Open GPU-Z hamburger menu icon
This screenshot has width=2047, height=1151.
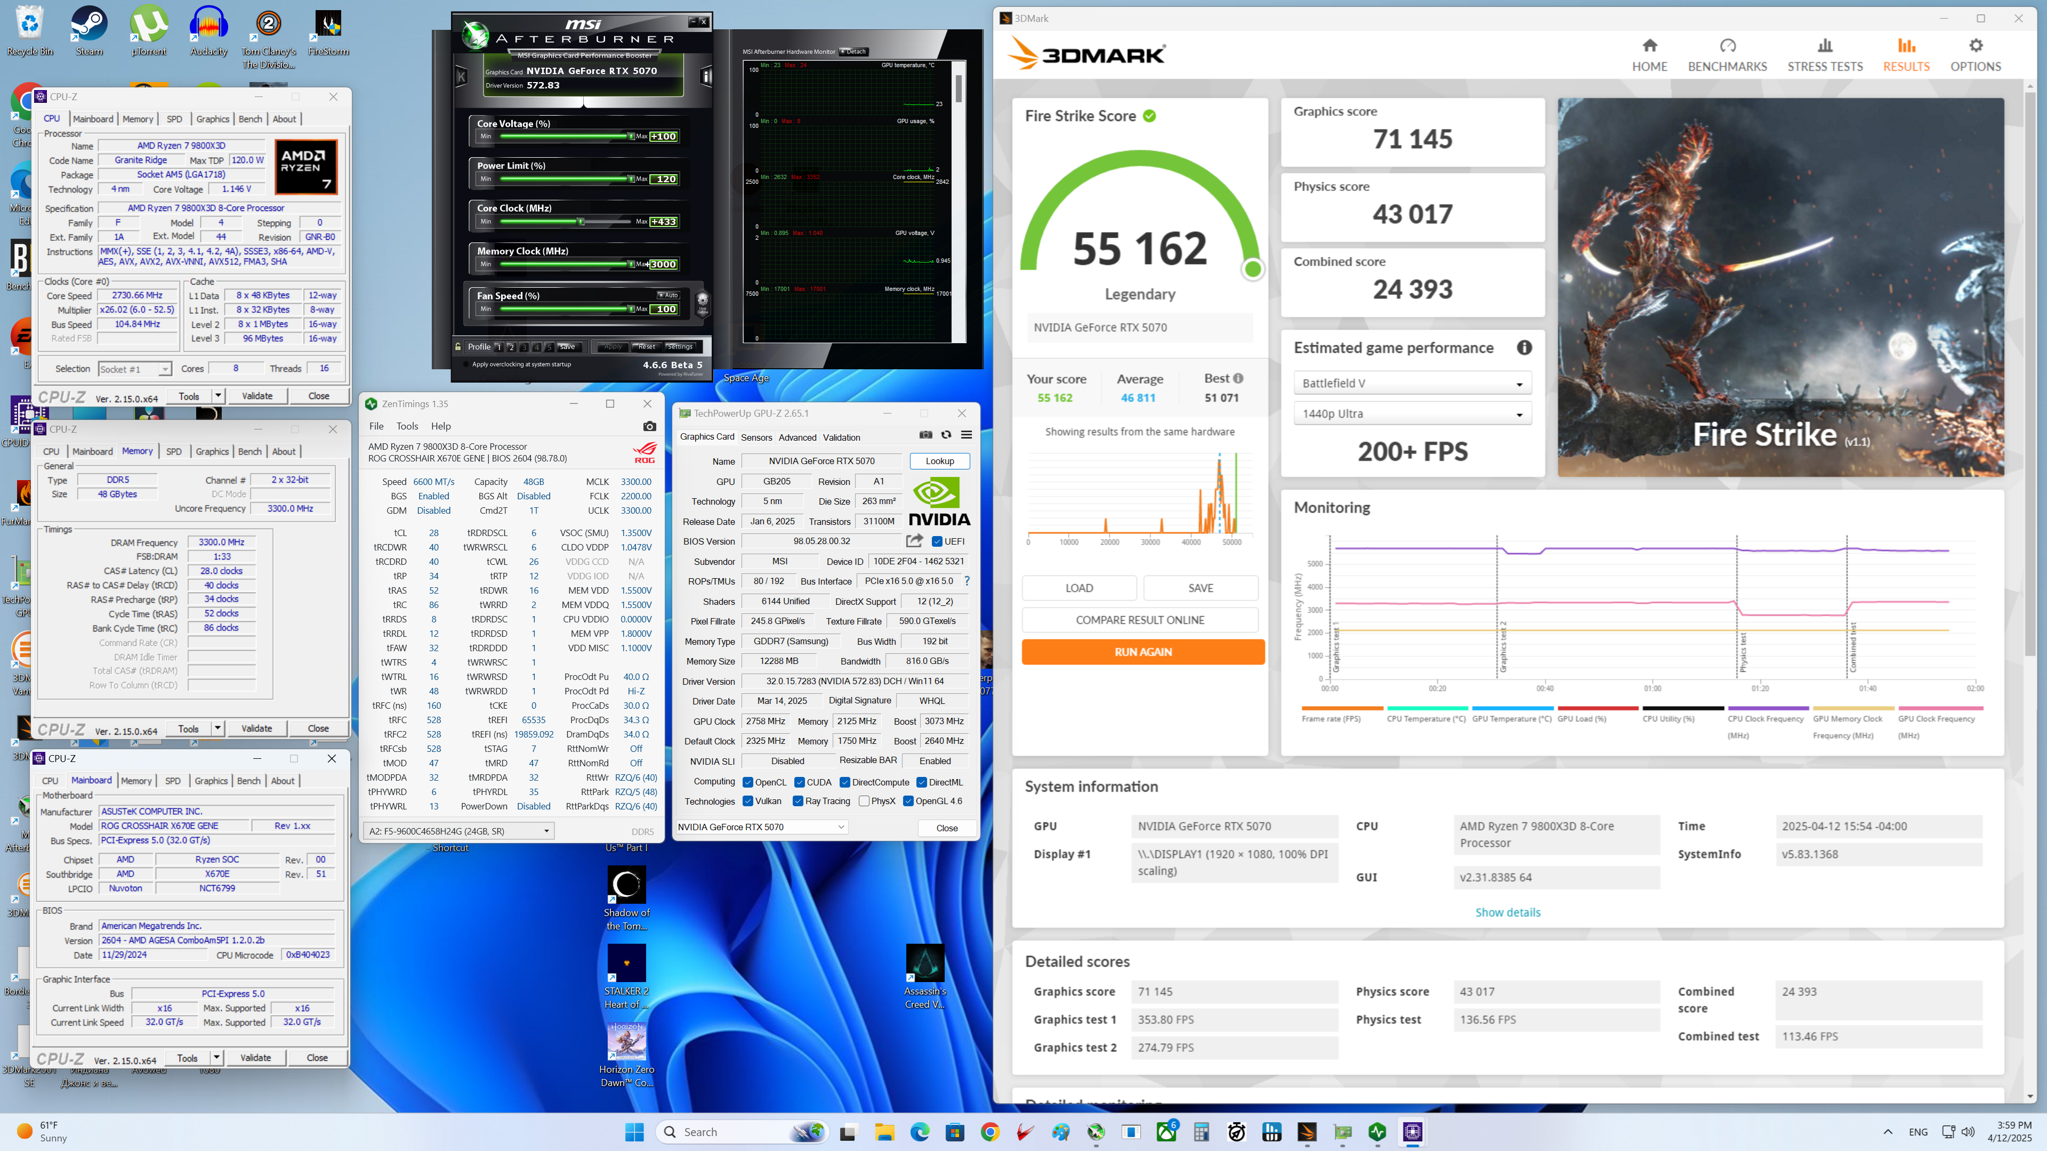point(966,434)
